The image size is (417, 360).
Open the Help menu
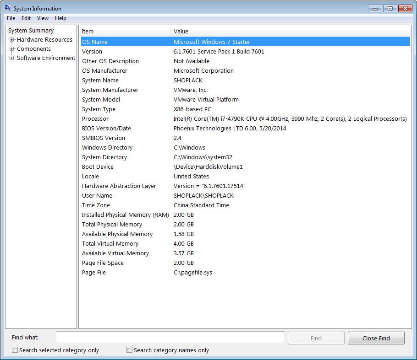[60, 18]
